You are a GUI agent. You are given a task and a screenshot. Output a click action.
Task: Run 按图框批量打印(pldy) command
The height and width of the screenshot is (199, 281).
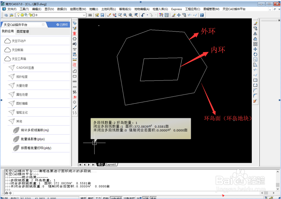(41, 148)
